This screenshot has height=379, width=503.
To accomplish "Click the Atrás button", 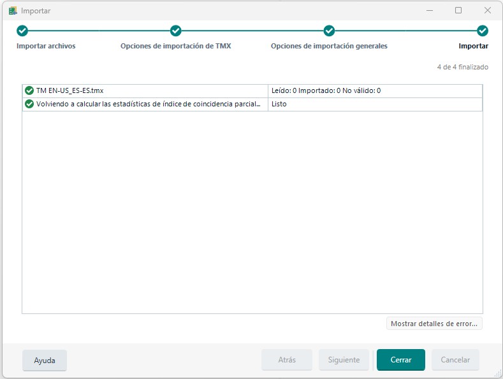I will click(287, 360).
